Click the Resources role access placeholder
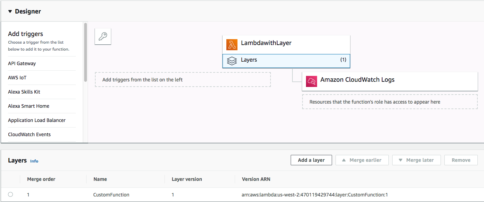Image resolution: width=484 pixels, height=202 pixels. pyautogui.click(x=390, y=102)
